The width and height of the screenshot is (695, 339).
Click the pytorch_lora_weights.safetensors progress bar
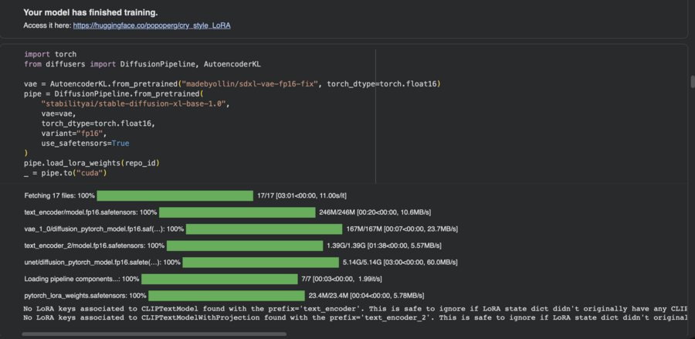pyautogui.click(x=226, y=296)
